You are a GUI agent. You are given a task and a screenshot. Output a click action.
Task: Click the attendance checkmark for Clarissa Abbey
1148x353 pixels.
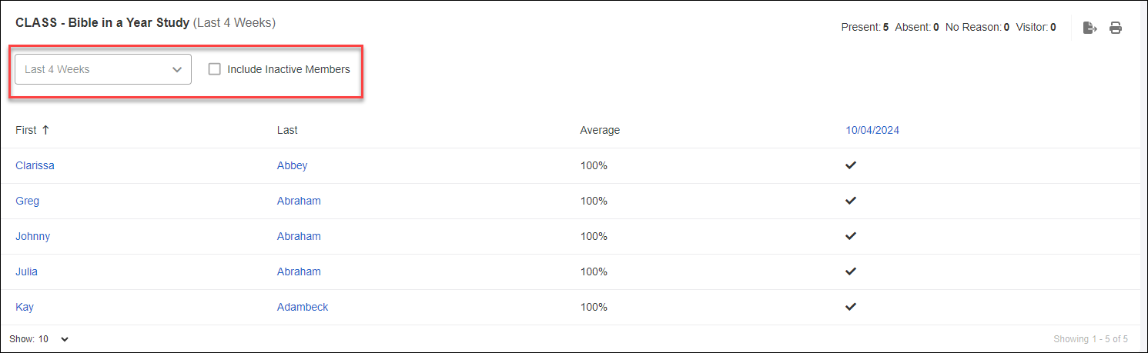(851, 165)
